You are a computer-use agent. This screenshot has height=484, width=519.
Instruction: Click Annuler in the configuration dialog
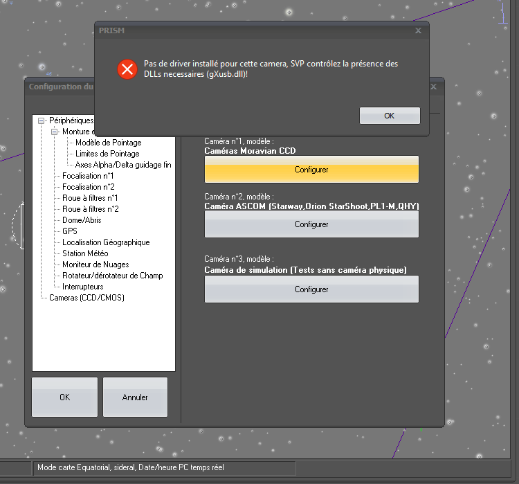(x=135, y=397)
